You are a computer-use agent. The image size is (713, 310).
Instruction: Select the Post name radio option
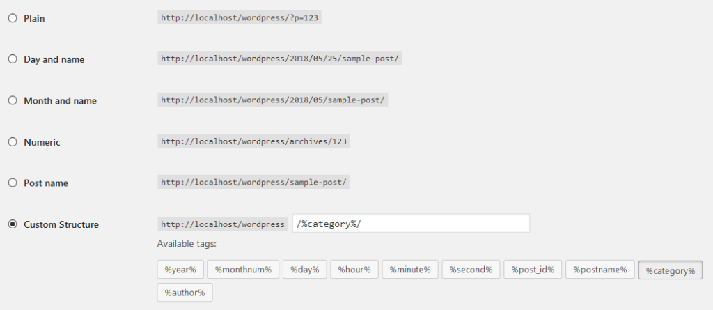click(13, 183)
